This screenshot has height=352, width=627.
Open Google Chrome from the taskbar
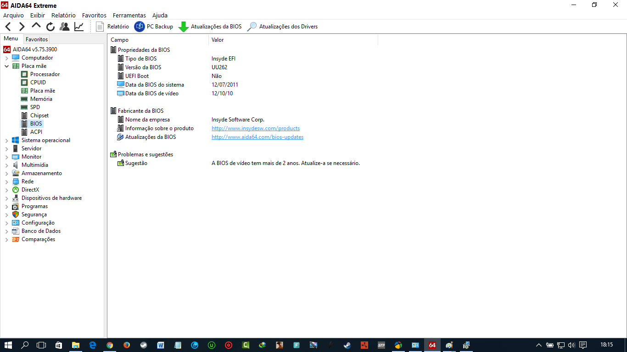click(x=109, y=345)
